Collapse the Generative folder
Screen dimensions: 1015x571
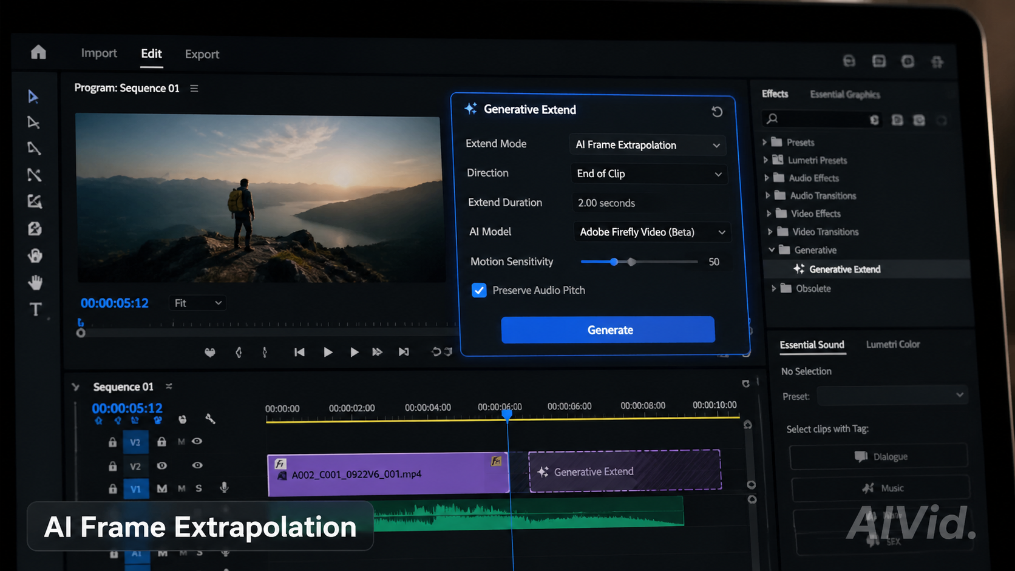tap(772, 250)
